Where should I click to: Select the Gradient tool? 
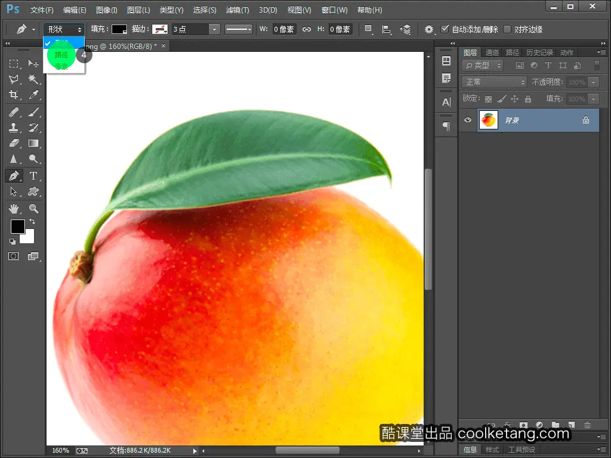point(33,143)
